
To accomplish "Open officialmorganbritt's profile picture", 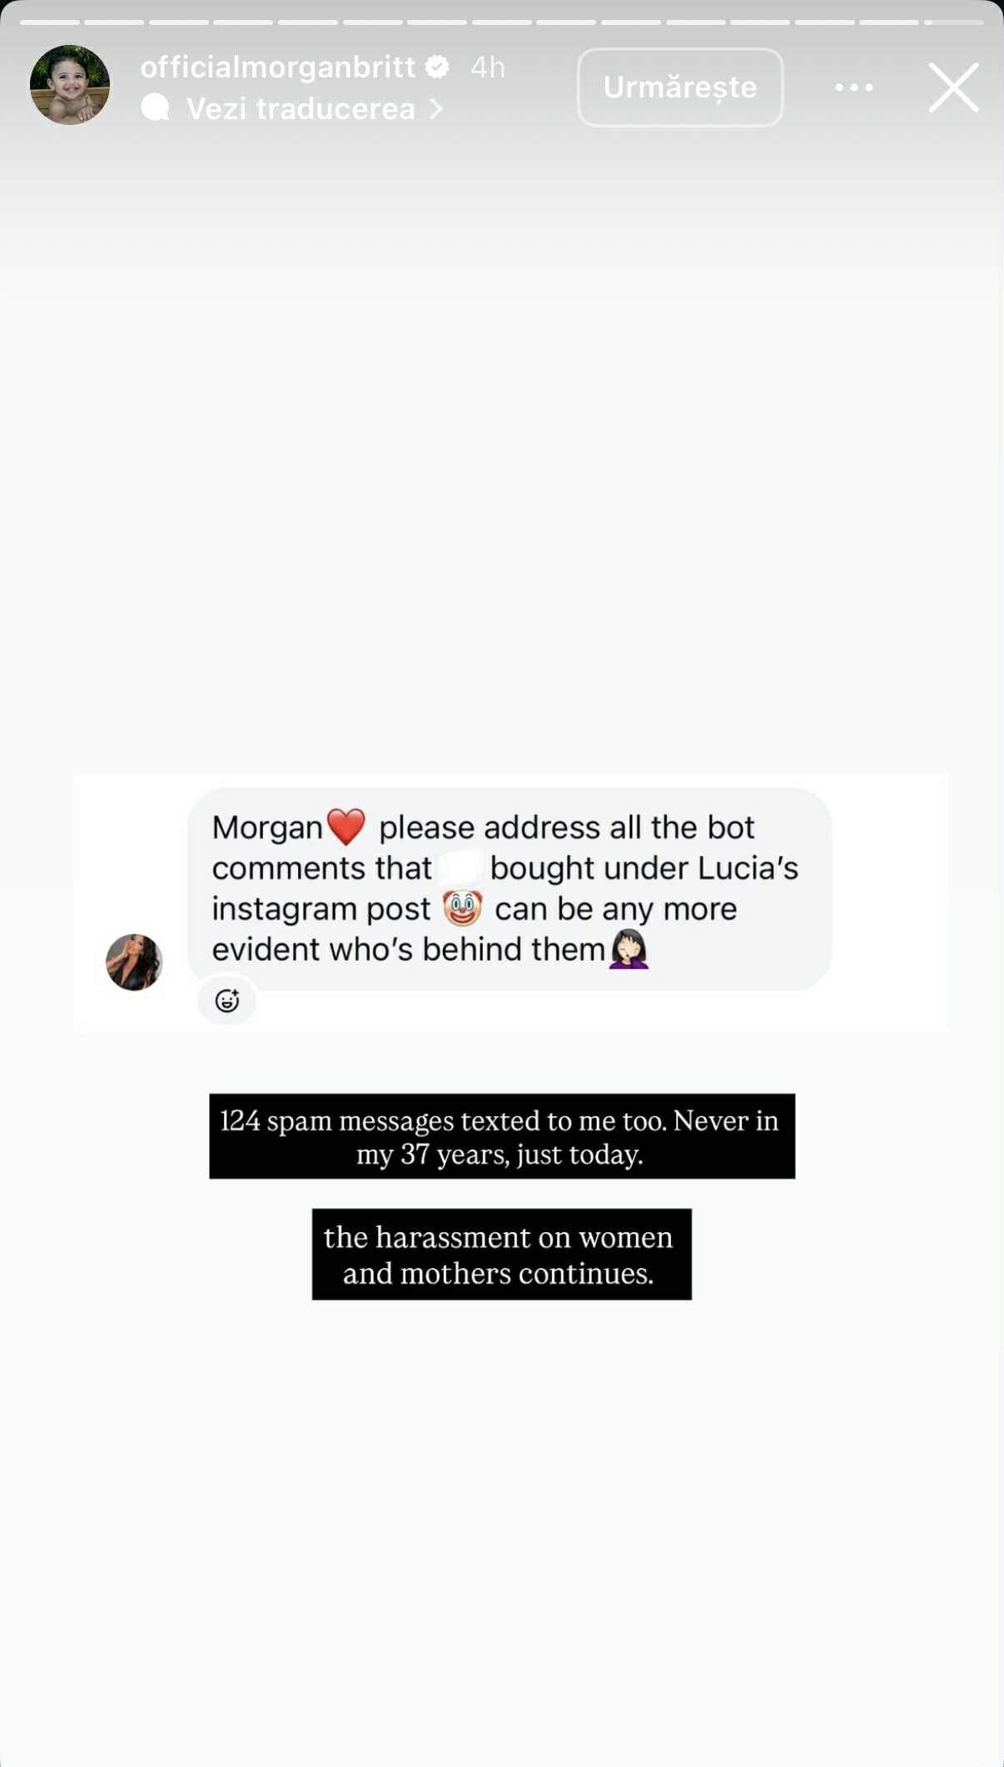I will (x=70, y=85).
